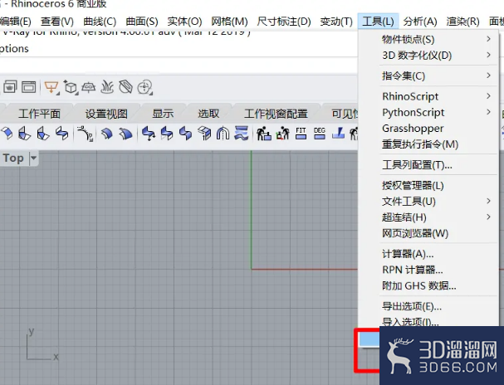Click the V-Ray dome-shaped icon
The height and width of the screenshot is (385, 504).
click(88, 87)
